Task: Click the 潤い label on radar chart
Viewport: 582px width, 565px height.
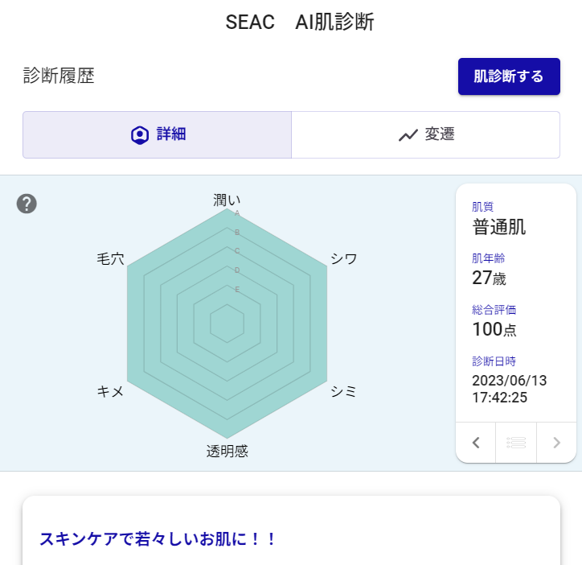Action: [x=227, y=200]
